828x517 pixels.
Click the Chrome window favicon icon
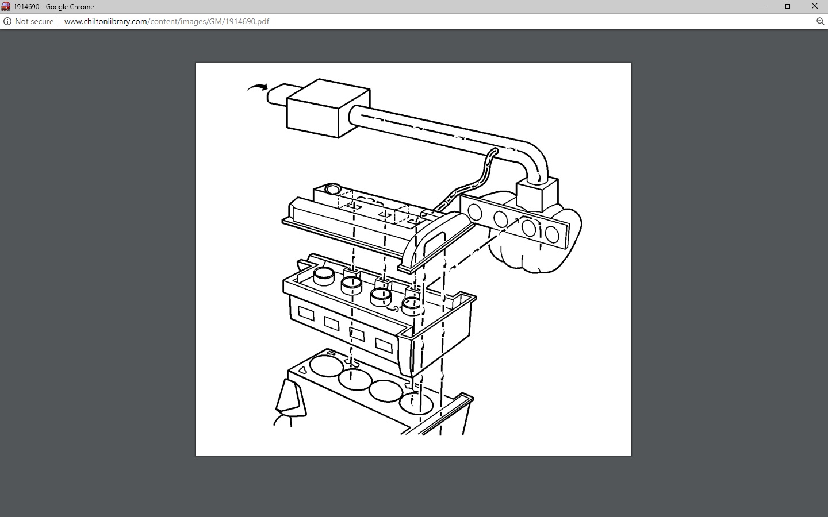6,6
